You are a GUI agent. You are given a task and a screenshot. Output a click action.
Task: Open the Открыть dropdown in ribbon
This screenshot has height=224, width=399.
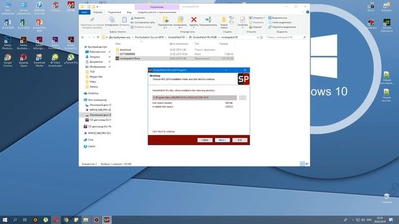coord(257,18)
